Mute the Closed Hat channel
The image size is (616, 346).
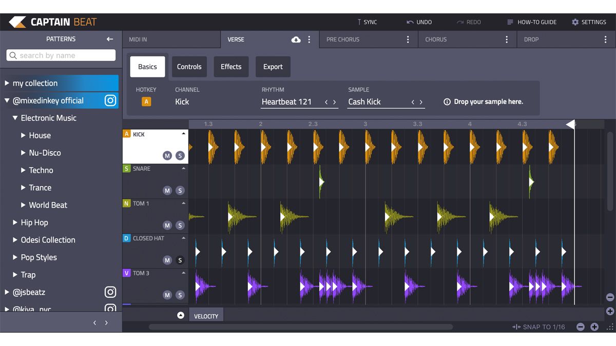[167, 260]
